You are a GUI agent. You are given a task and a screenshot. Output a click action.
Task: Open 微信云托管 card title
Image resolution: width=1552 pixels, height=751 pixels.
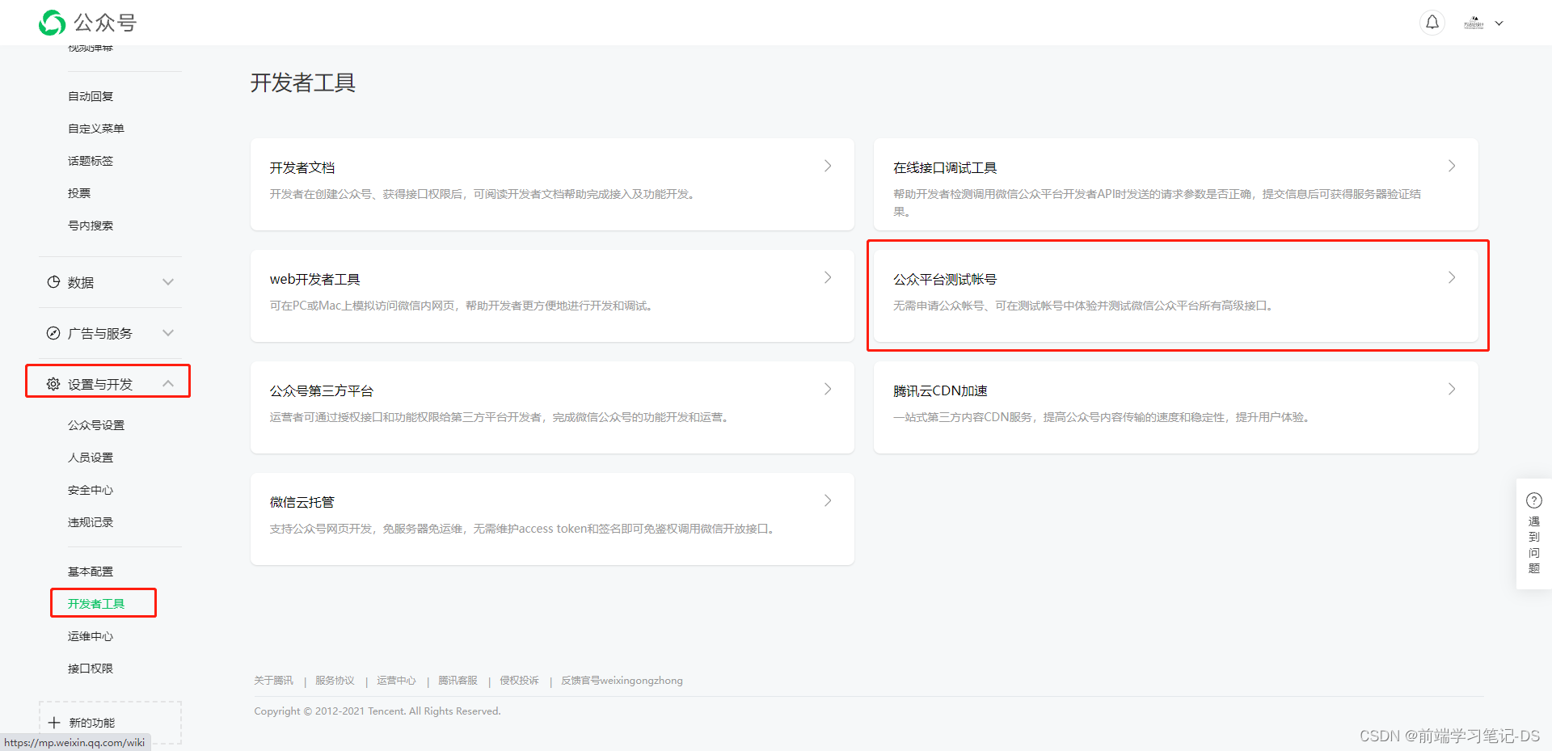point(302,502)
